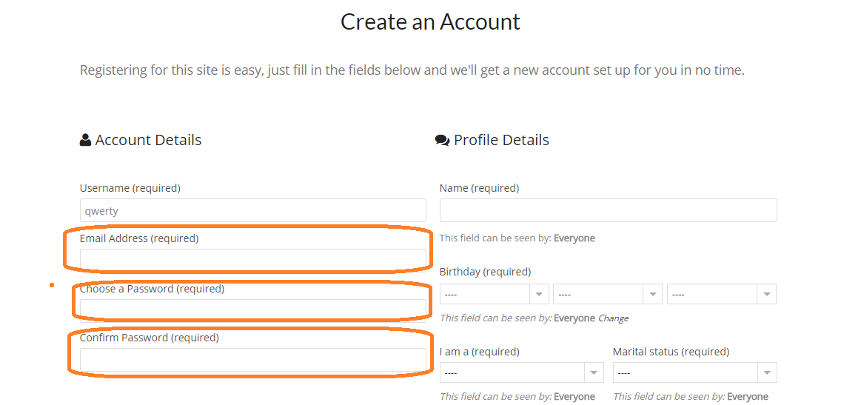Expand the middle Birthday dropdown
This screenshot has width=841, height=405.
(607, 294)
